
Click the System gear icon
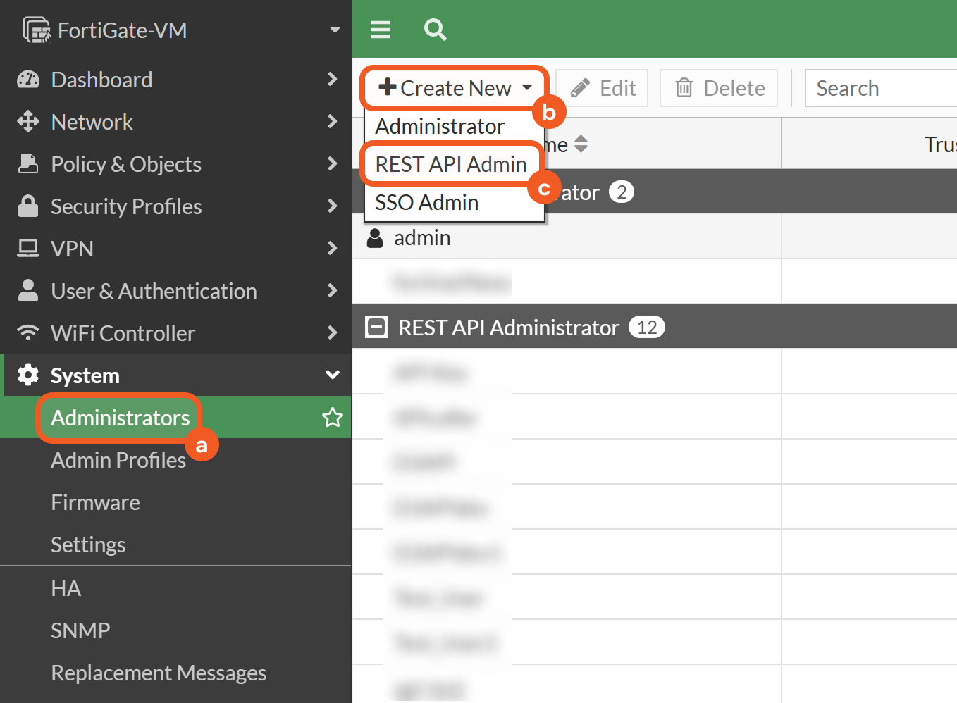[x=28, y=375]
